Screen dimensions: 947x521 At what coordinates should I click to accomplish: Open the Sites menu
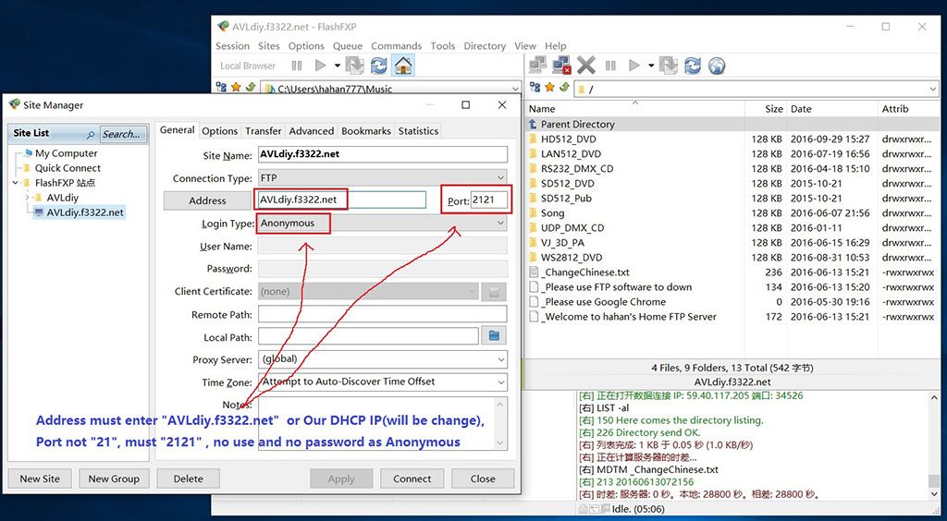point(269,46)
